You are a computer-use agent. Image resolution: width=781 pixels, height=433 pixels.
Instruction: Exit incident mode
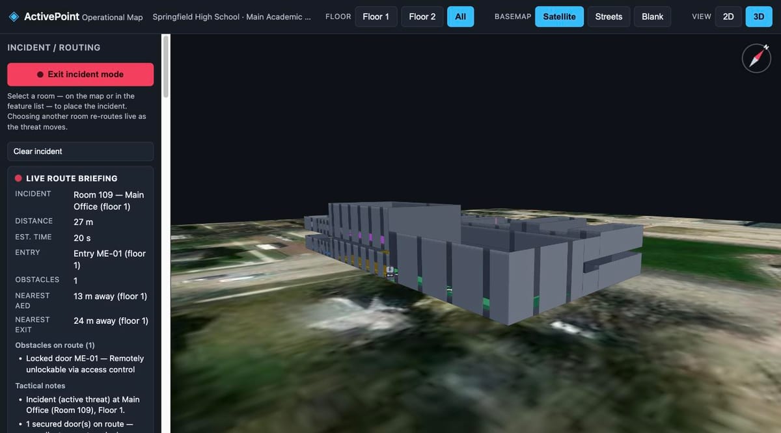(x=81, y=74)
